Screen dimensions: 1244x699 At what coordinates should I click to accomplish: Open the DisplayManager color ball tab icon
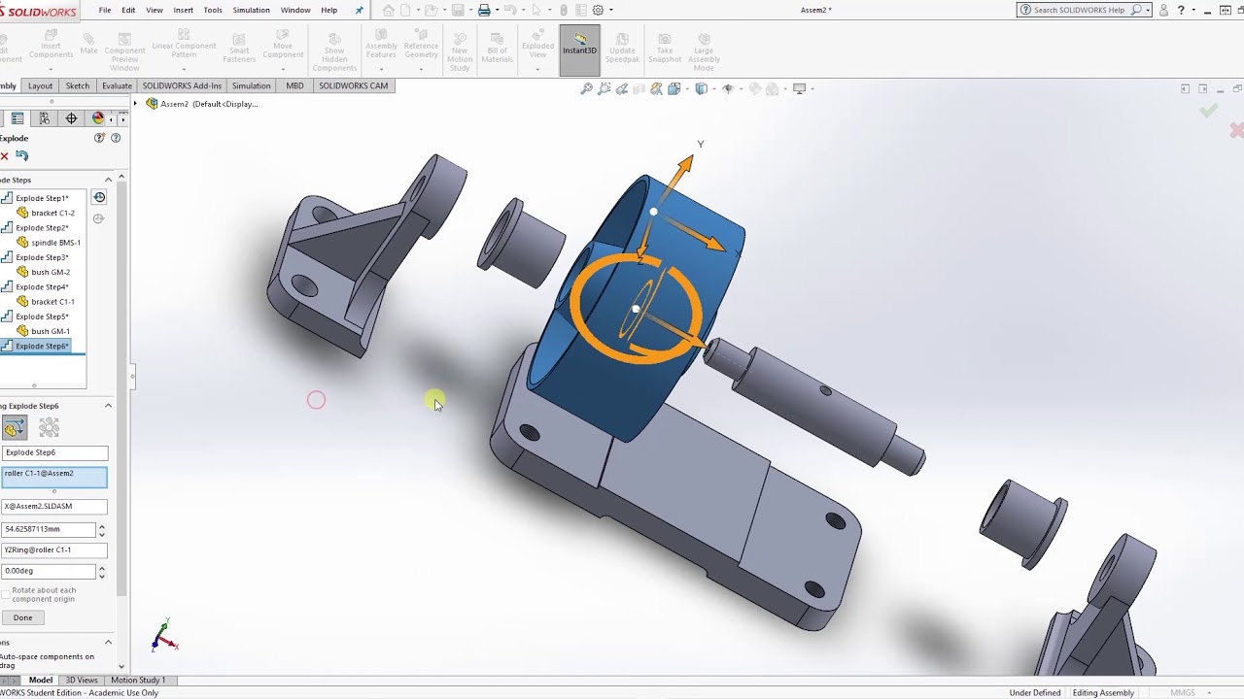(97, 118)
